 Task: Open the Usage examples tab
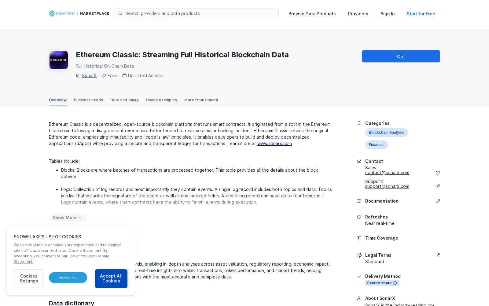point(161,100)
